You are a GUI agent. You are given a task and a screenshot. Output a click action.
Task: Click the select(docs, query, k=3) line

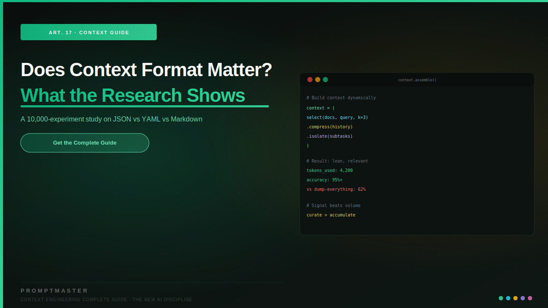coord(337,117)
